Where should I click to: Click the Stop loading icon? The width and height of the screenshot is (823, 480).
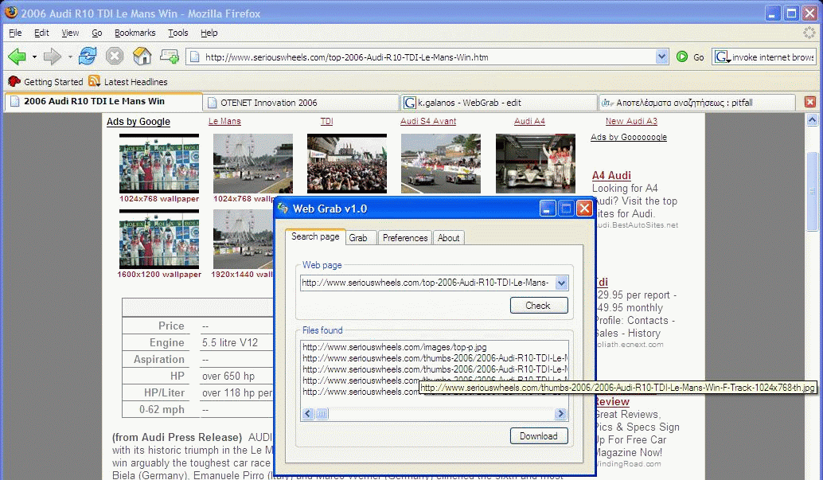[x=115, y=57]
